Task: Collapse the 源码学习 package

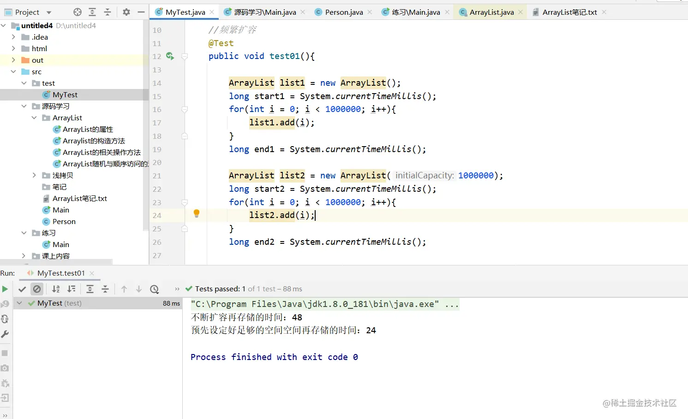Action: point(24,106)
